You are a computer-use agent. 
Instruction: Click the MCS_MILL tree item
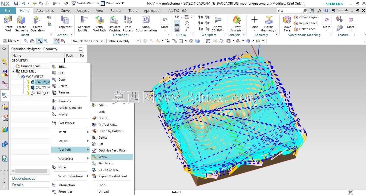(29, 71)
